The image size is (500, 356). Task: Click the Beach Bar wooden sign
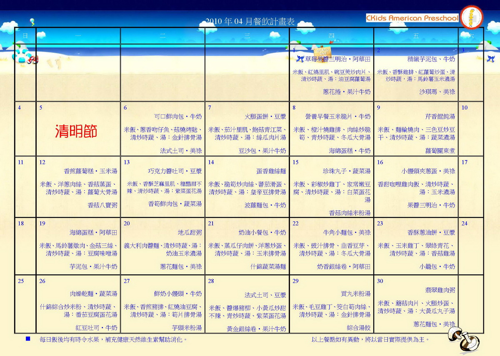click(321, 52)
